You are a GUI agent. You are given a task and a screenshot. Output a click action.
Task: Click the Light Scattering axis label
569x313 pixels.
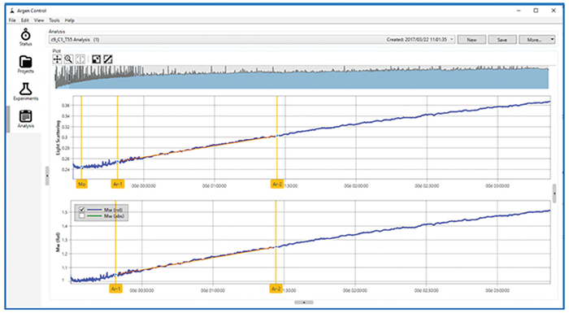(58, 137)
